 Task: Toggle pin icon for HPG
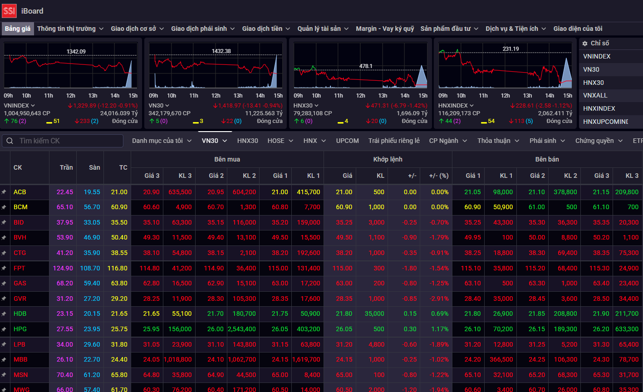pyautogui.click(x=4, y=329)
